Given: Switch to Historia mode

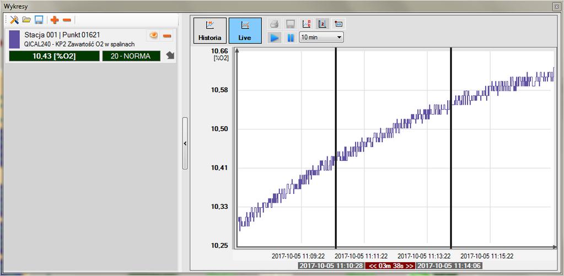Looking at the screenshot, I should pos(210,30).
